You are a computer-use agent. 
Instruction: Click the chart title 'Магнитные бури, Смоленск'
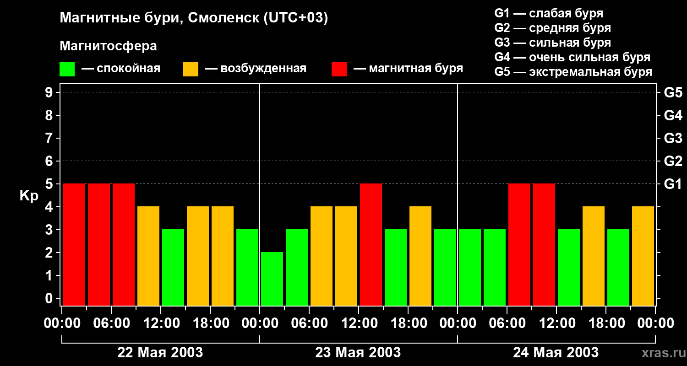coord(194,18)
